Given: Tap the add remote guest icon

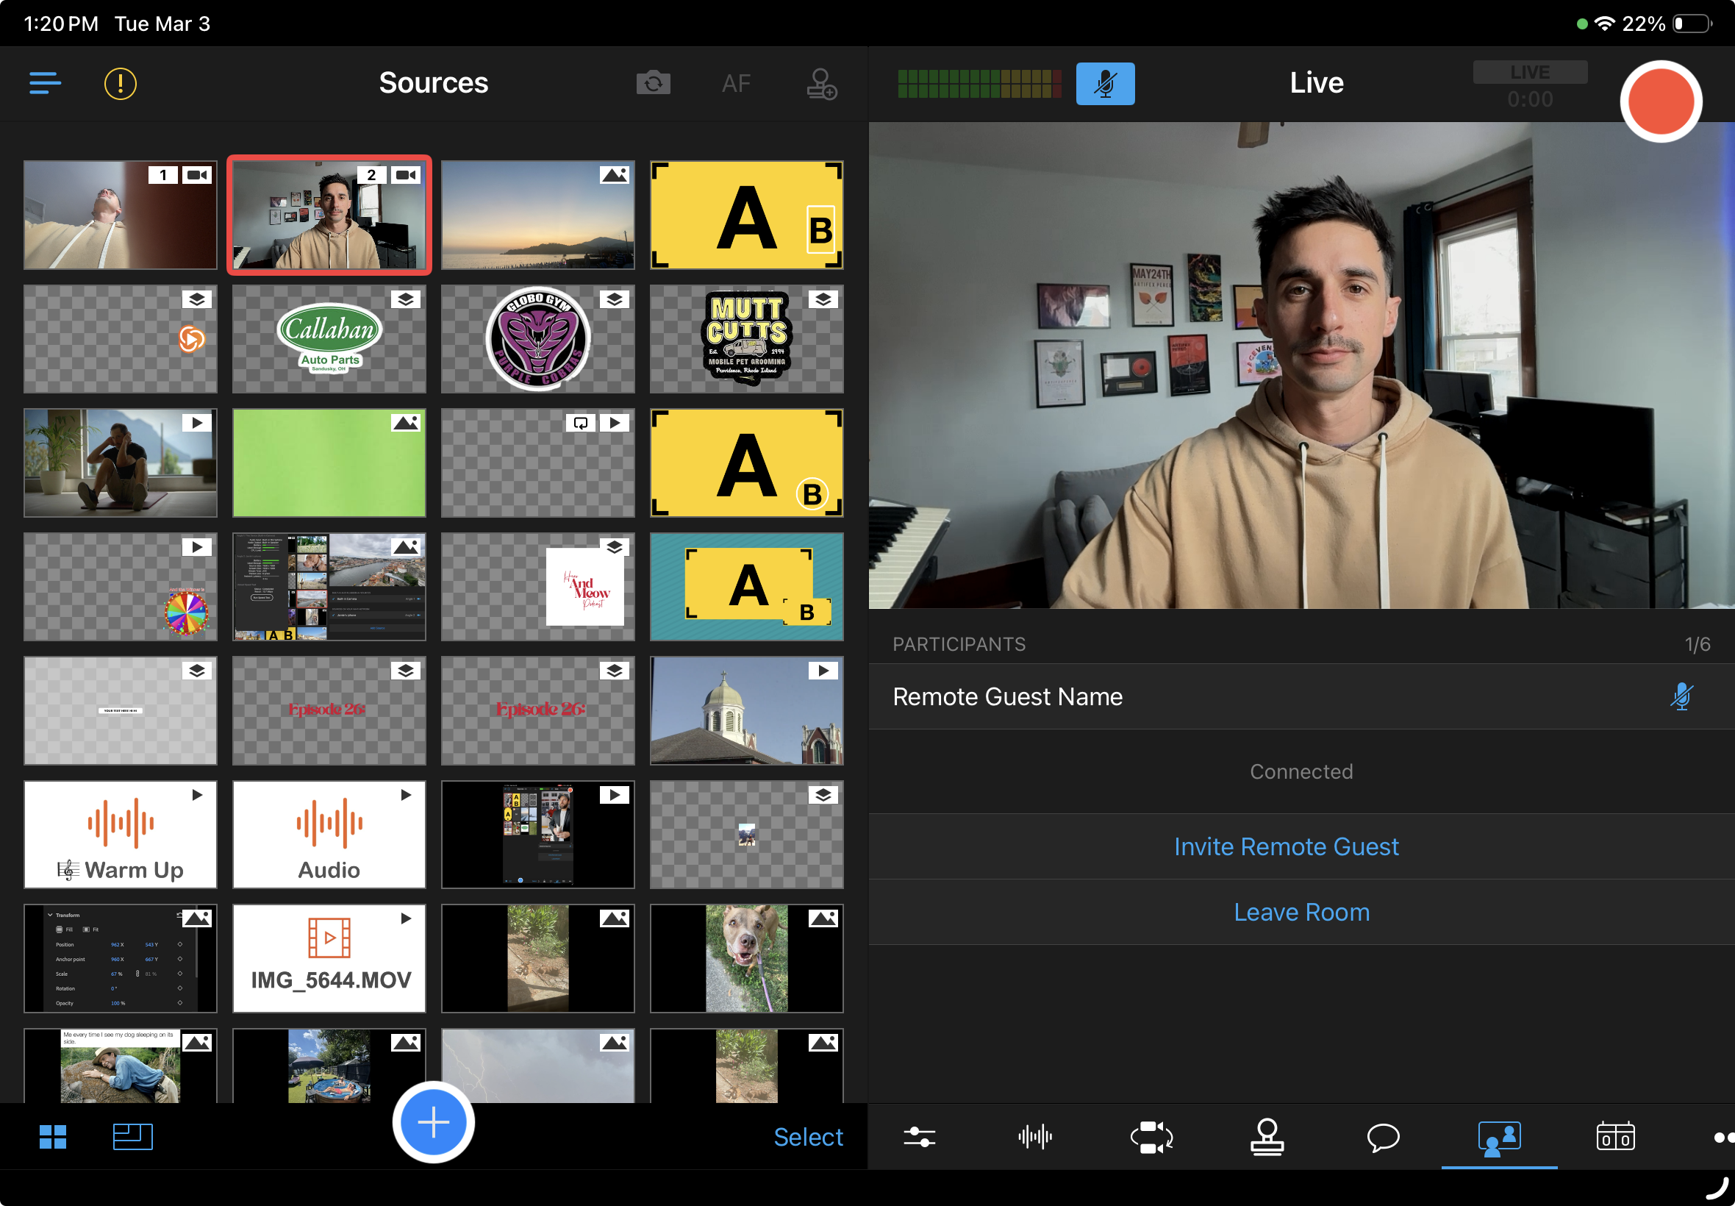Looking at the screenshot, I should click(821, 83).
